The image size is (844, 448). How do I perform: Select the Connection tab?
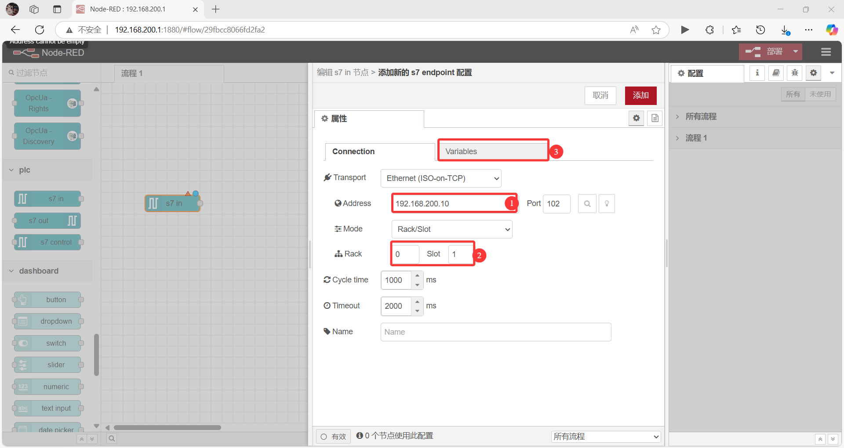(380, 152)
